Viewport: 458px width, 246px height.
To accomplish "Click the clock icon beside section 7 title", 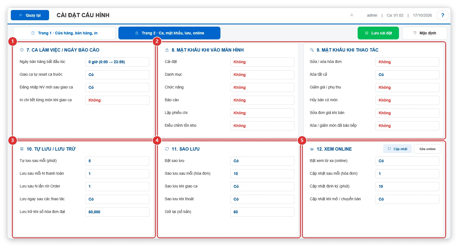I will [22, 50].
